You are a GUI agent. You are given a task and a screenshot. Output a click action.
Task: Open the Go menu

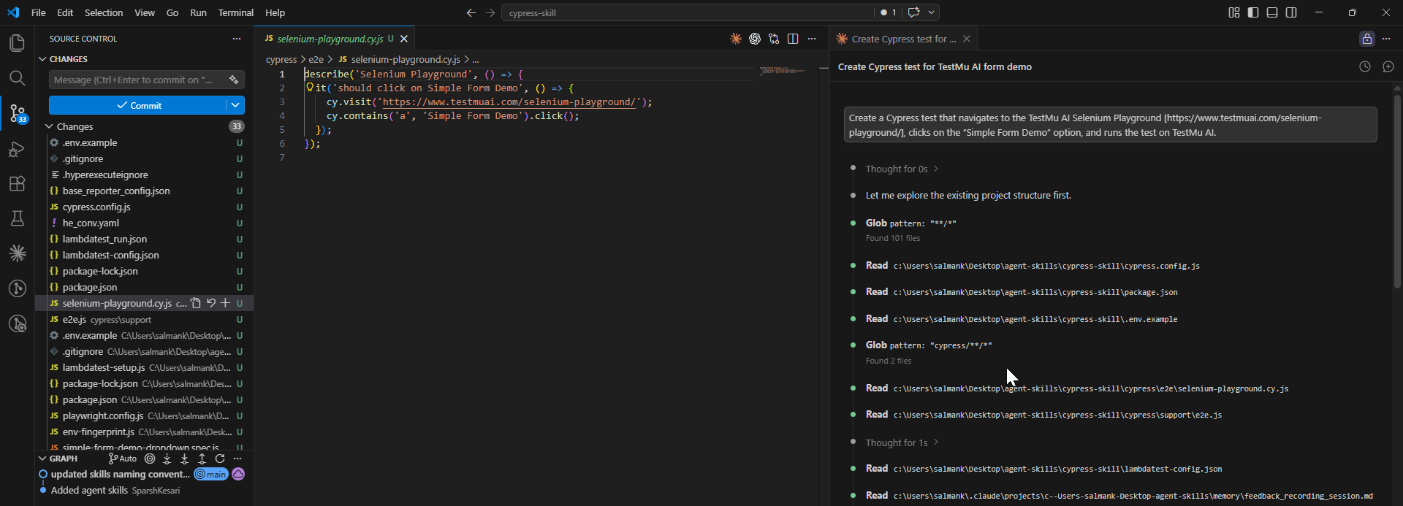172,12
